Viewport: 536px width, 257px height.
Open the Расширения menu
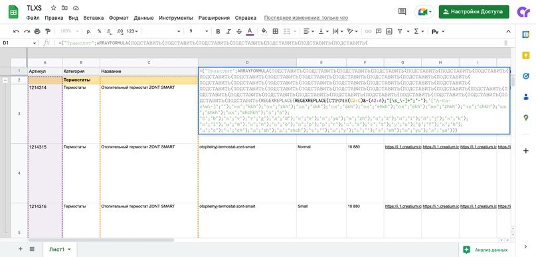pos(214,18)
